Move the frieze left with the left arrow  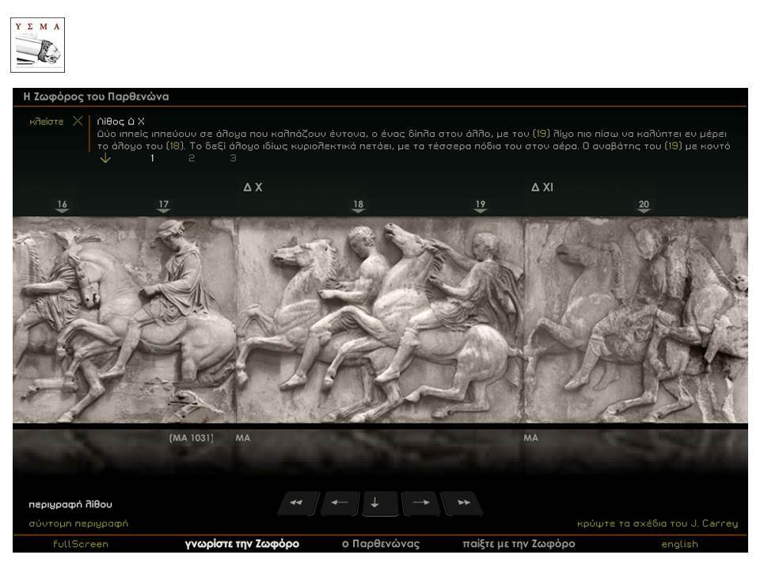click(x=340, y=503)
